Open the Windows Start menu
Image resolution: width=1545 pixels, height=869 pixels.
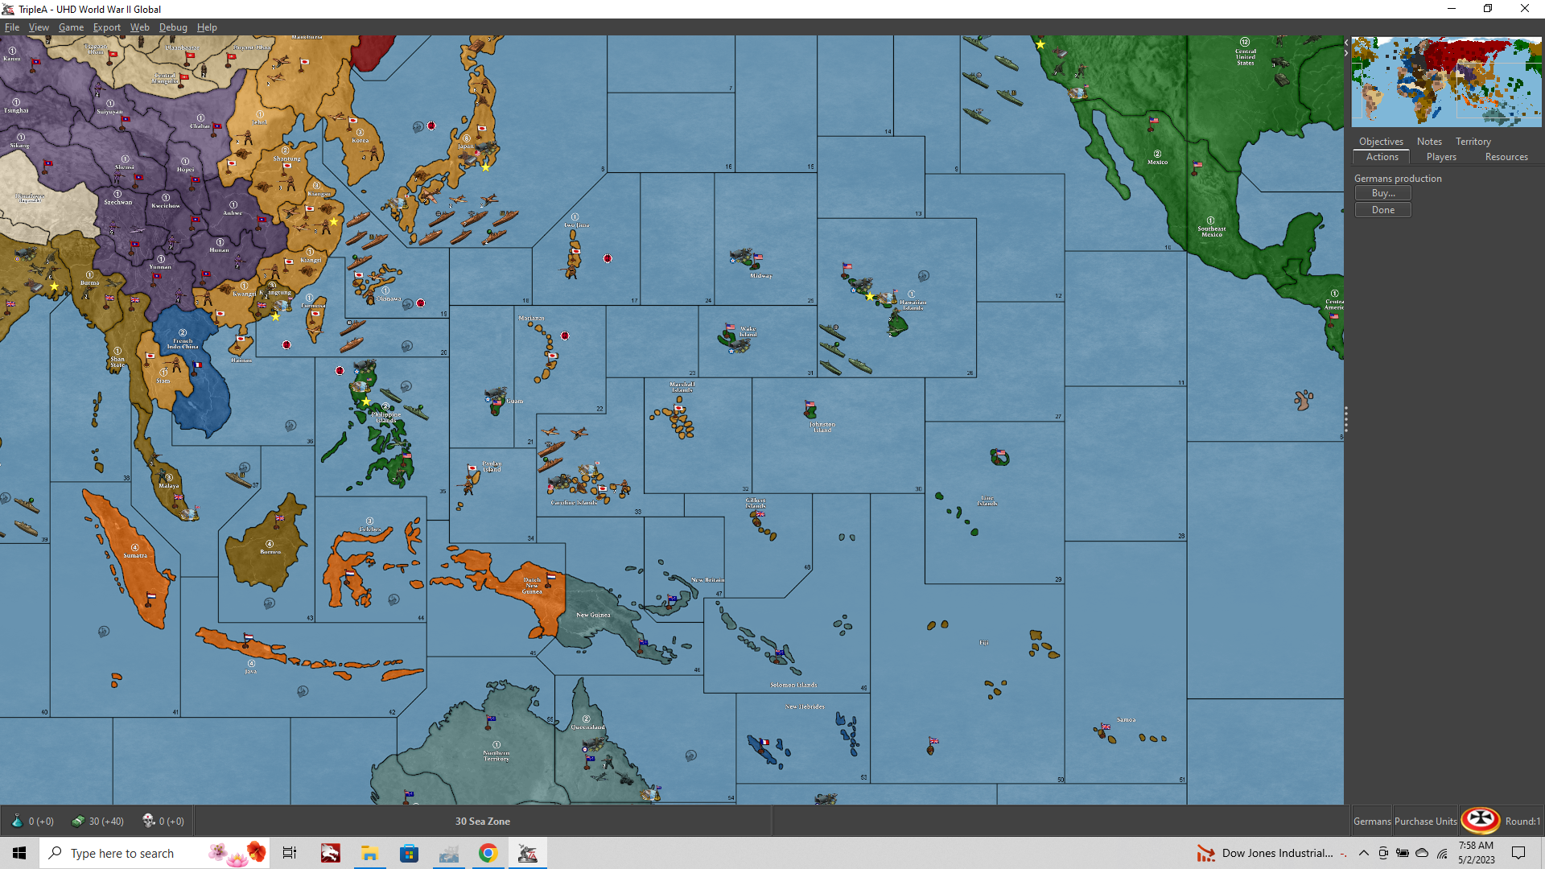click(x=19, y=853)
